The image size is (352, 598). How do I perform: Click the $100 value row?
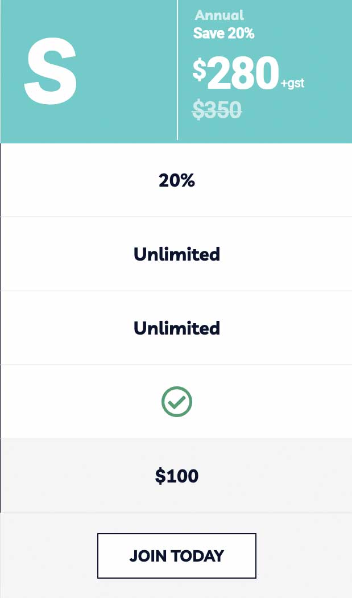coord(177,476)
